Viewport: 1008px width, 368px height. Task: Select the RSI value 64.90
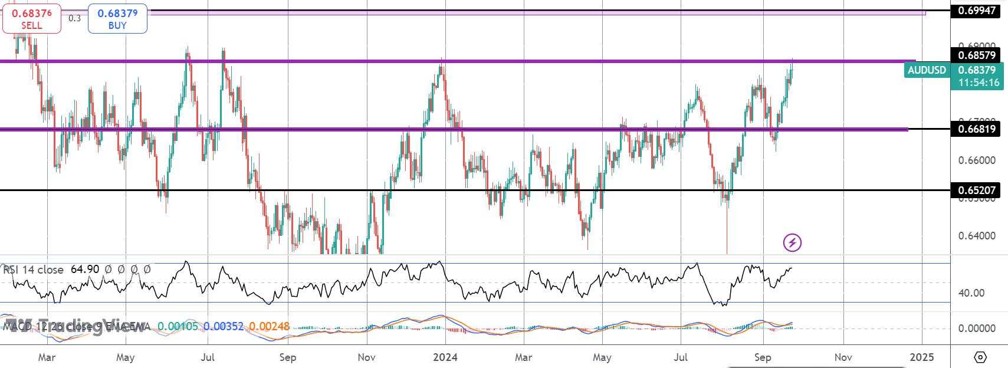pyautogui.click(x=85, y=270)
